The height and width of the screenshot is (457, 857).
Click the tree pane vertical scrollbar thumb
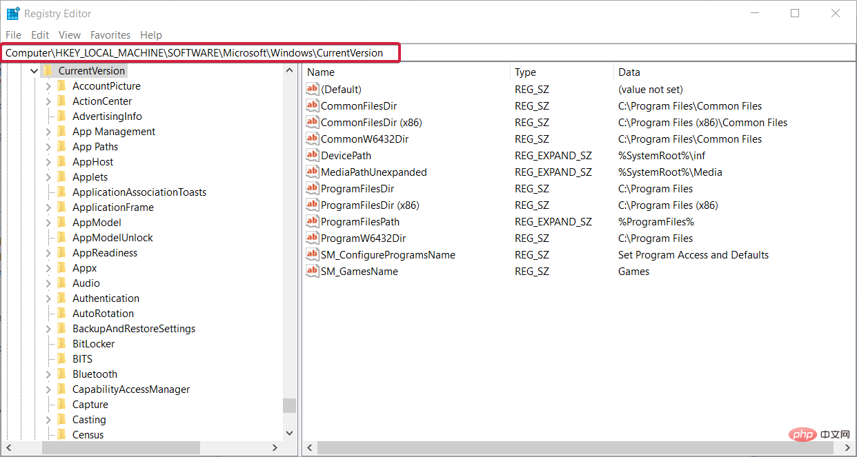coord(289,406)
